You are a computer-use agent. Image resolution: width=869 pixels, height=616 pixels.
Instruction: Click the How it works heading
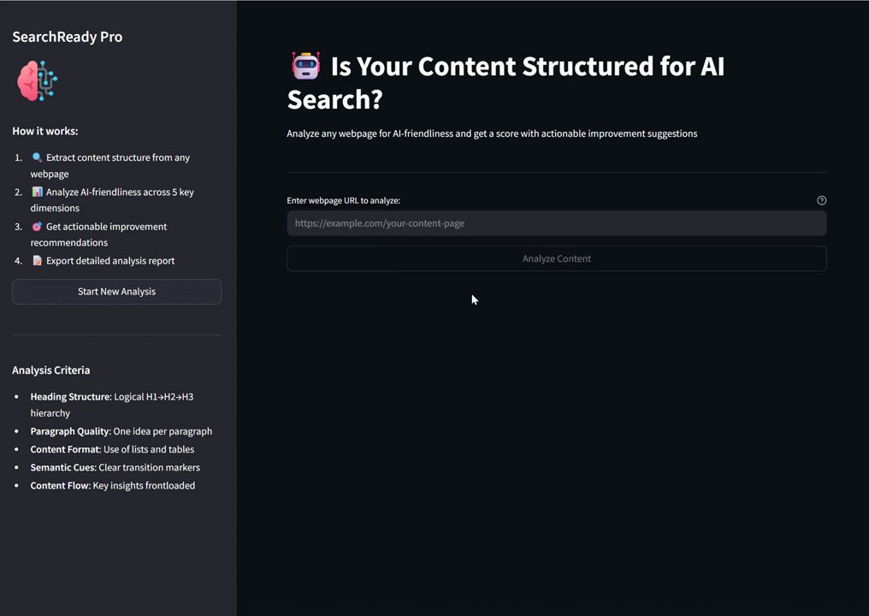click(x=44, y=132)
